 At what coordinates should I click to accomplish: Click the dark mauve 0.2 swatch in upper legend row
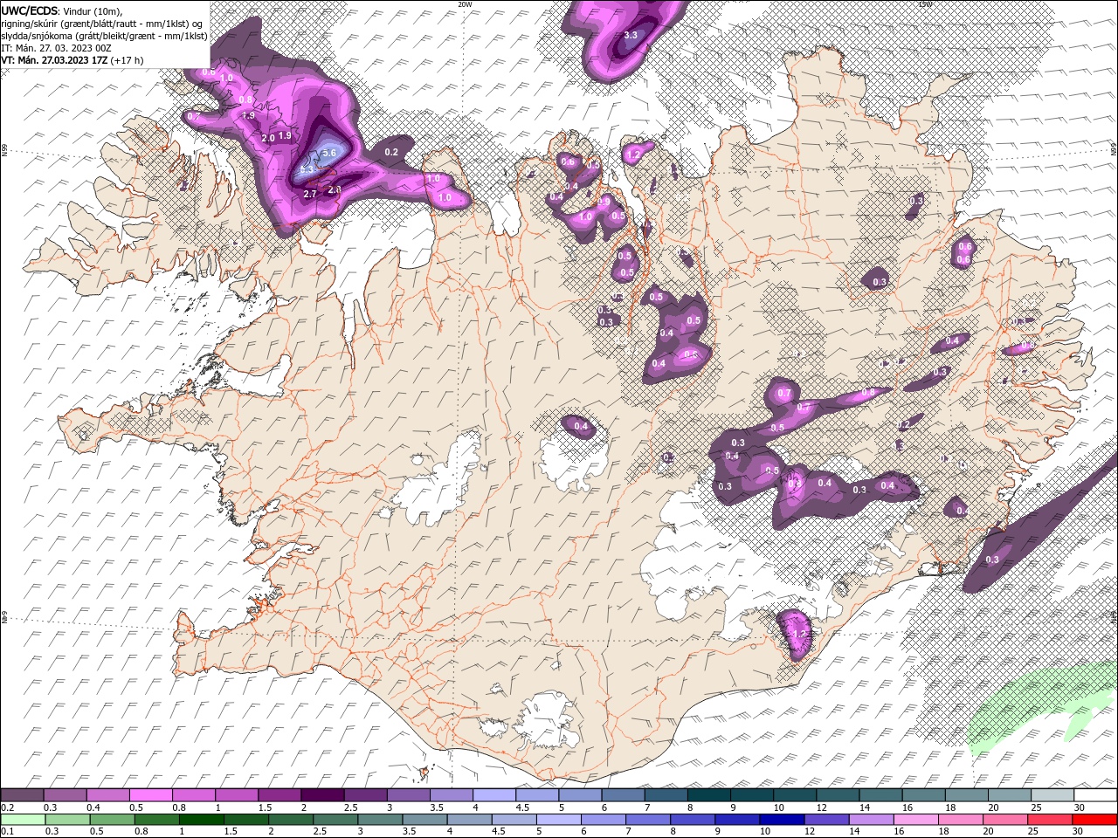click(22, 795)
